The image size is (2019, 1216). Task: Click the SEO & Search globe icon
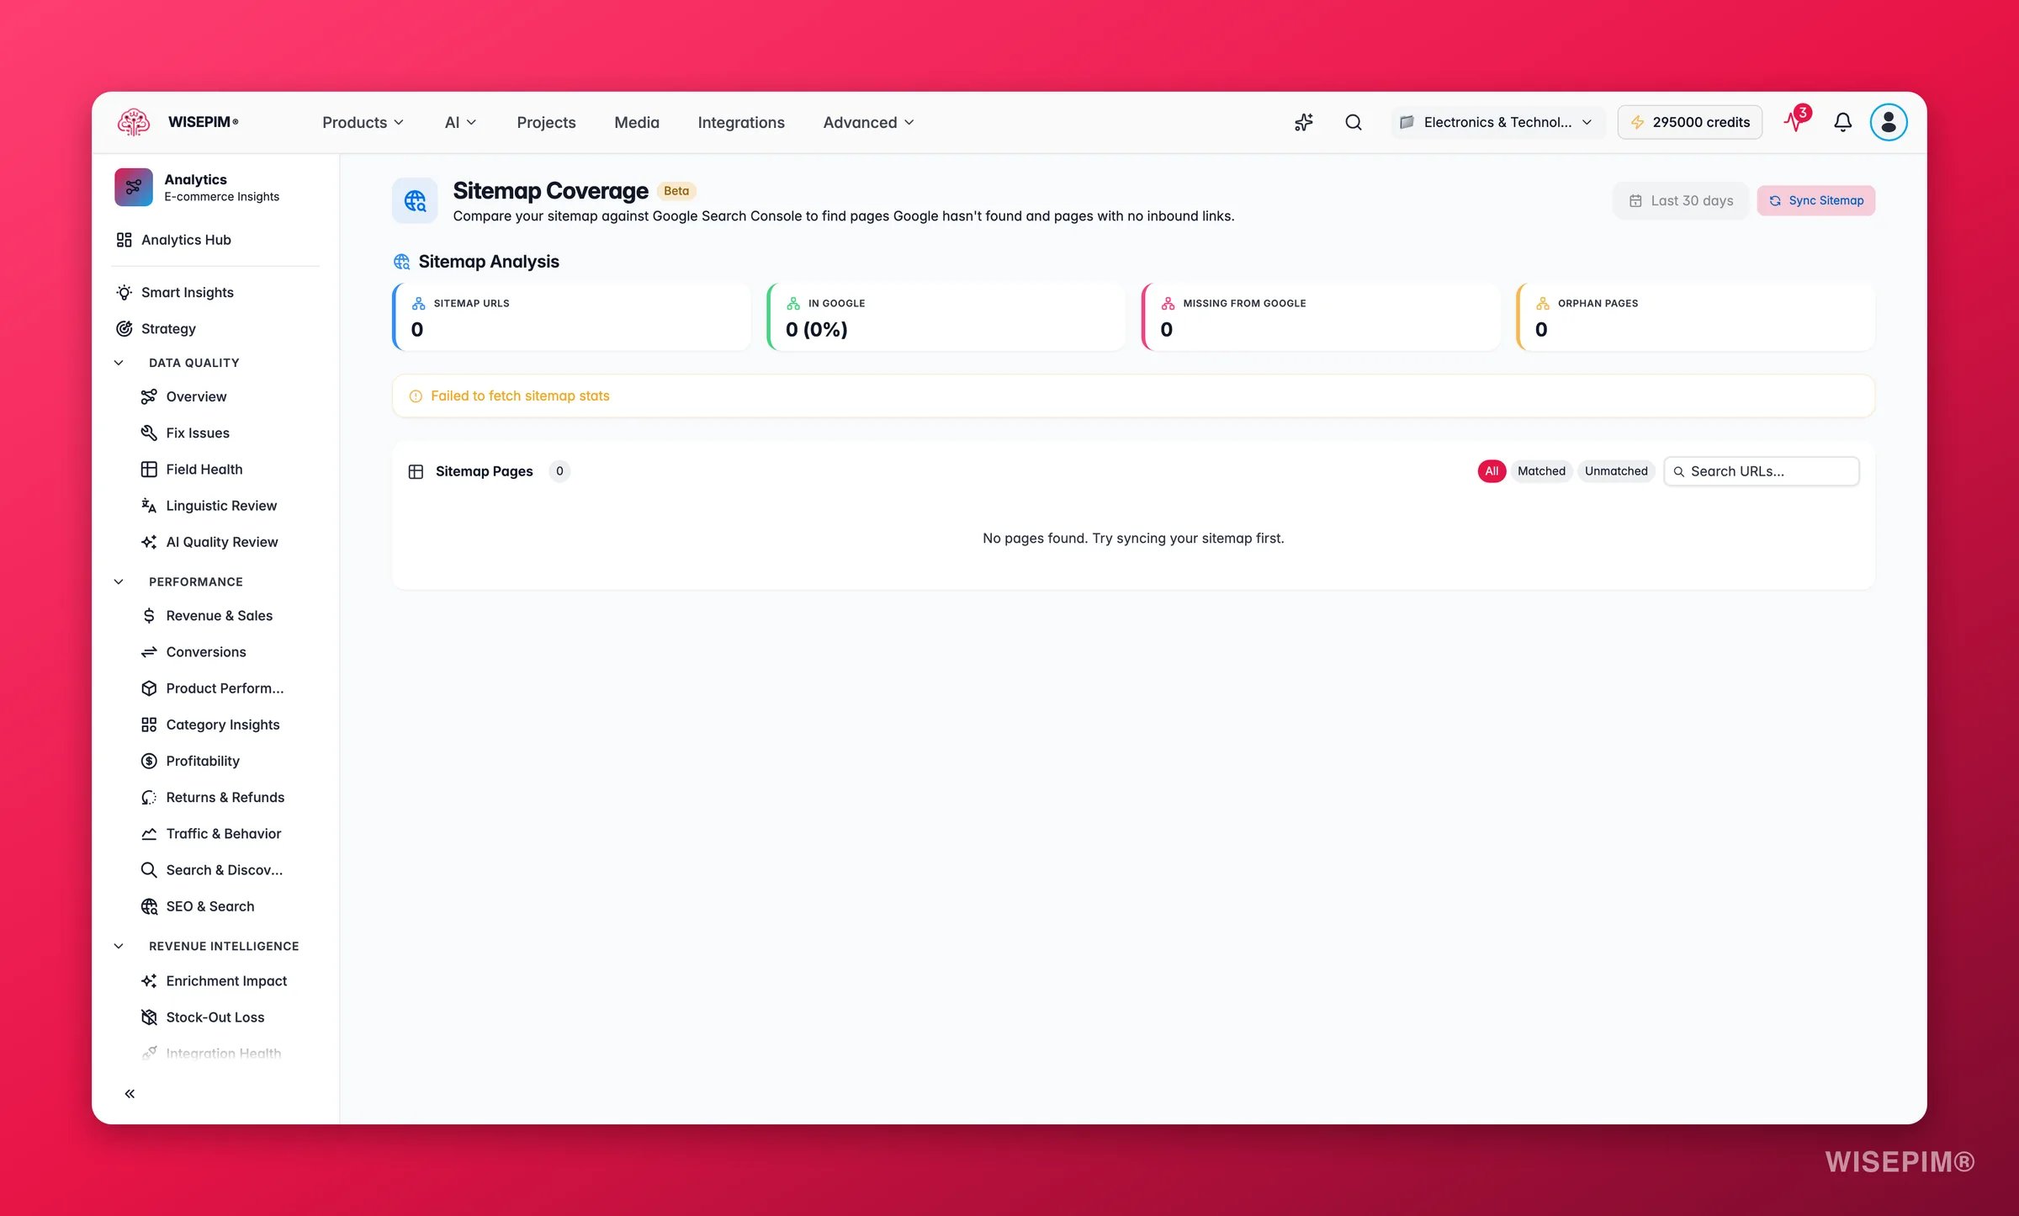149,906
